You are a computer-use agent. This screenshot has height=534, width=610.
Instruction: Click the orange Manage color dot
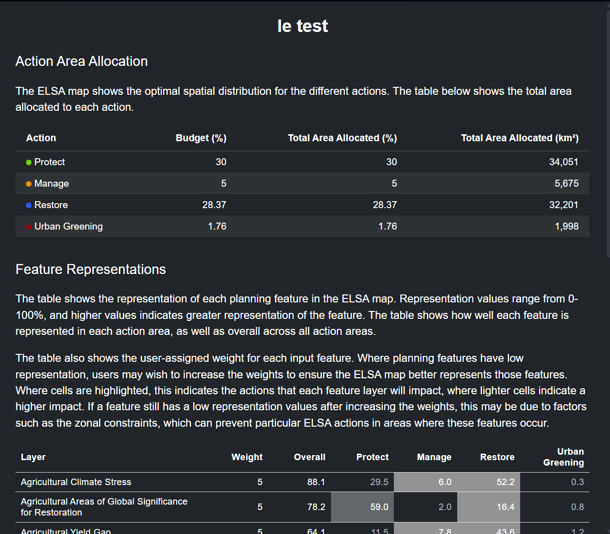(28, 184)
